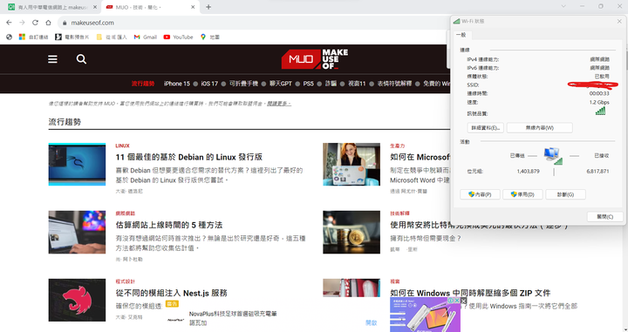Open 估算網站上線時間的 5 種方法 article

pyautogui.click(x=169, y=225)
